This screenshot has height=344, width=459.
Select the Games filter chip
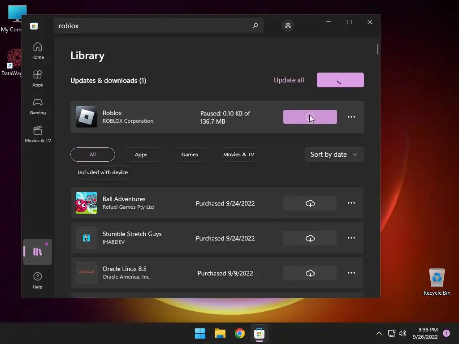[190, 155]
